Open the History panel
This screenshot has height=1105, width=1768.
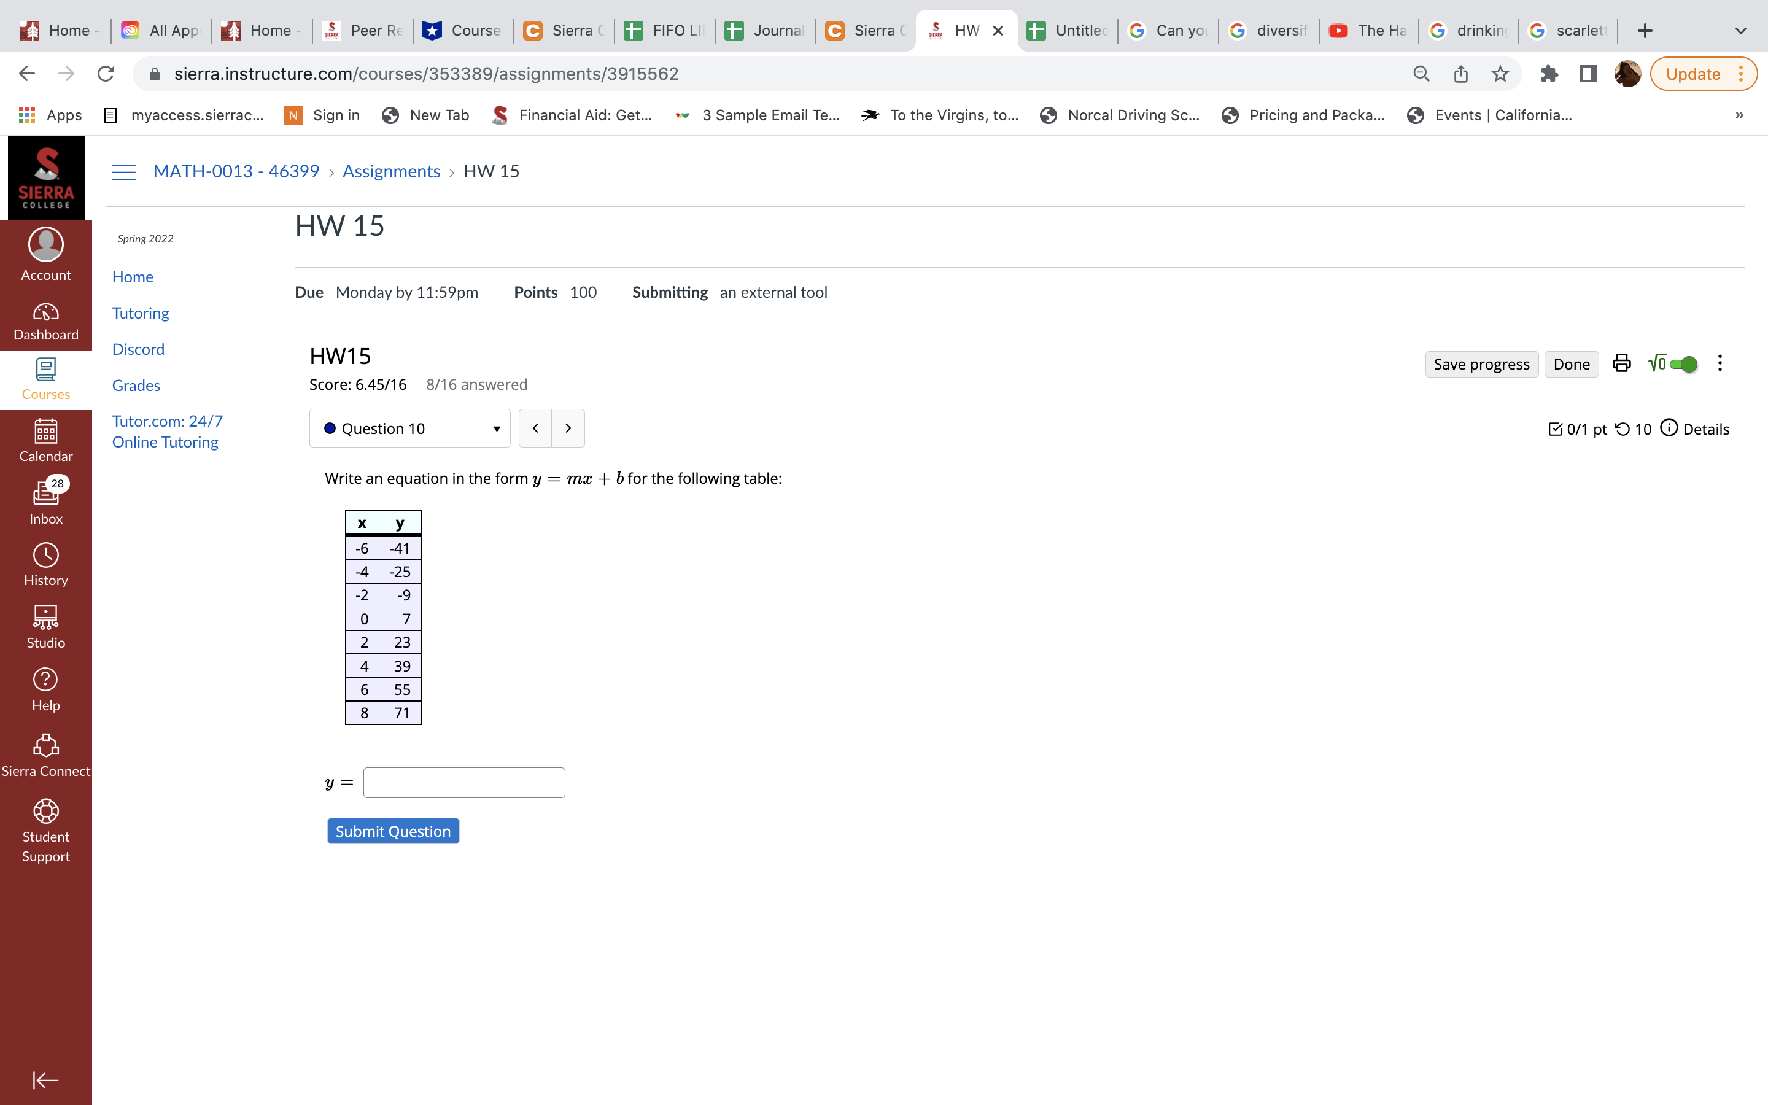pyautogui.click(x=46, y=564)
